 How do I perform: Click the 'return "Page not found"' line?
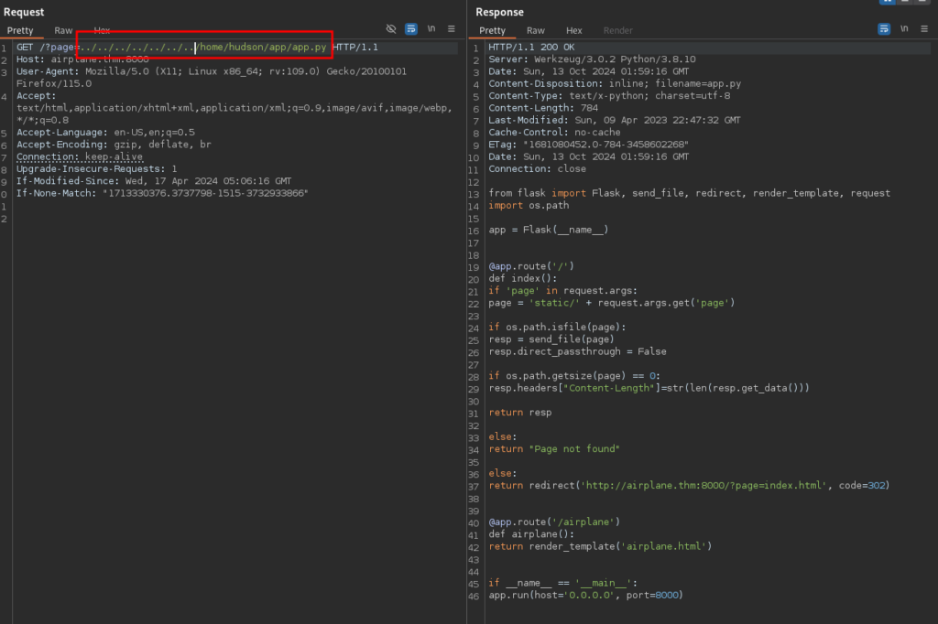554,449
